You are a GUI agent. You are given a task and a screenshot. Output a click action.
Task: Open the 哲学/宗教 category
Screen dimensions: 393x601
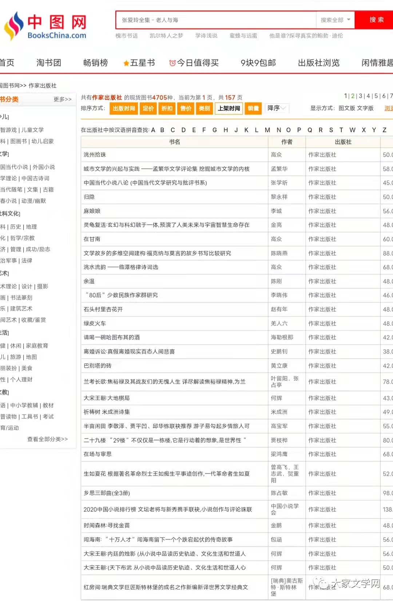23,238
